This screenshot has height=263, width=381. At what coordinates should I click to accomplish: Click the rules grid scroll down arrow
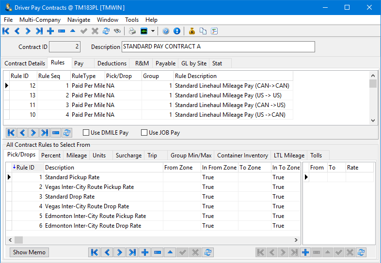[x=373, y=121]
